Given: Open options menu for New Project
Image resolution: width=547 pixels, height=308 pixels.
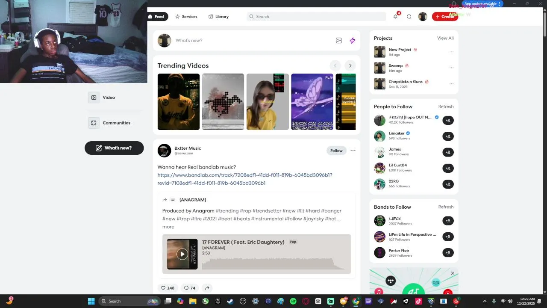Looking at the screenshot, I should pyautogui.click(x=451, y=52).
